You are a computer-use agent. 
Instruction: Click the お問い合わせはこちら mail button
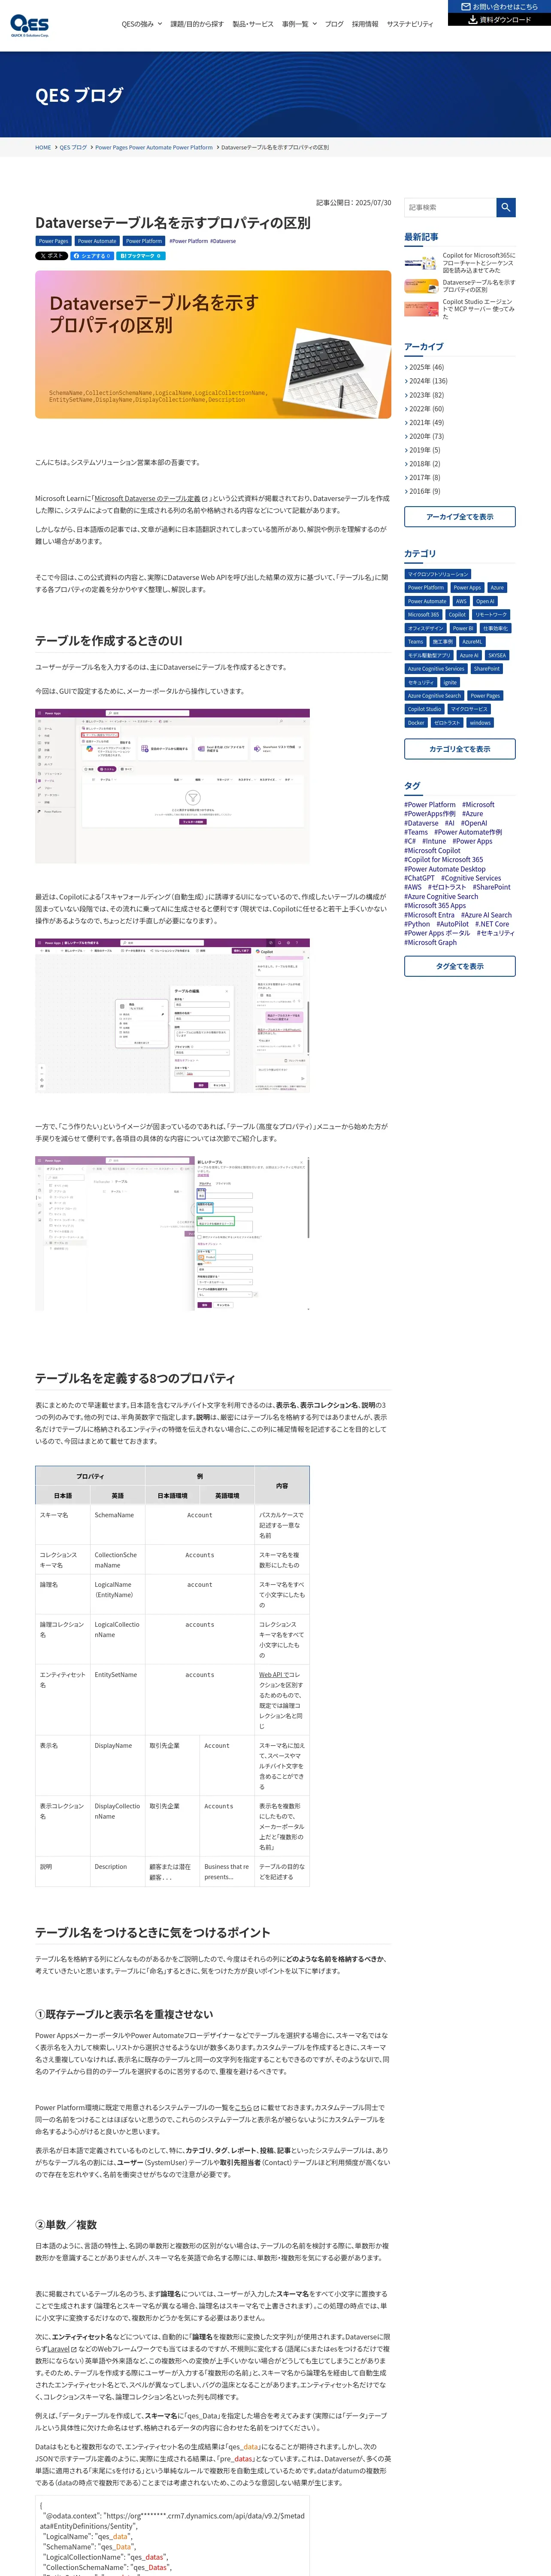coord(499,7)
